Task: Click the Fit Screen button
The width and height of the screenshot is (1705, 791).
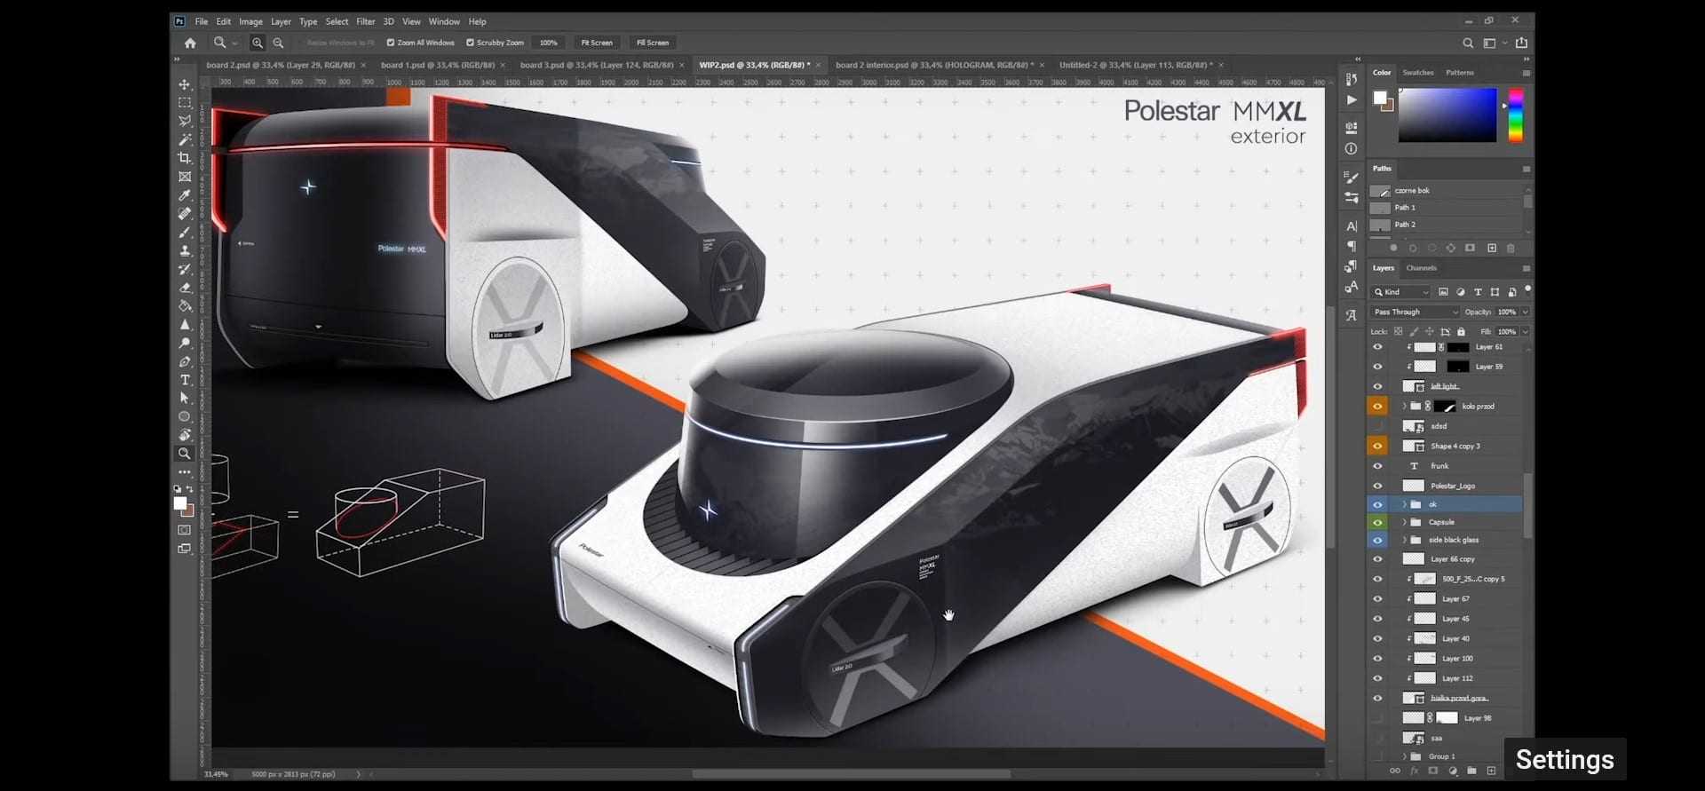Action: pyautogui.click(x=596, y=43)
